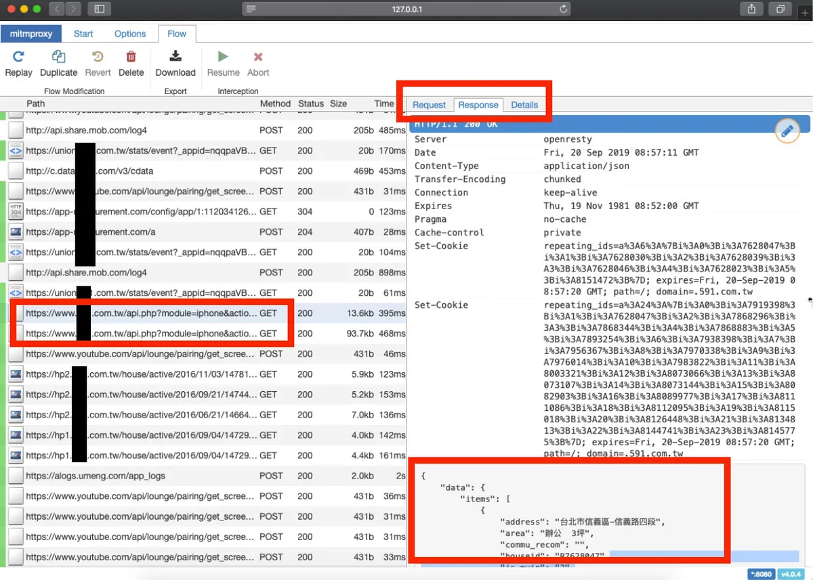Click the :8080 proxy port badge
The height and width of the screenshot is (580, 813).
(761, 573)
